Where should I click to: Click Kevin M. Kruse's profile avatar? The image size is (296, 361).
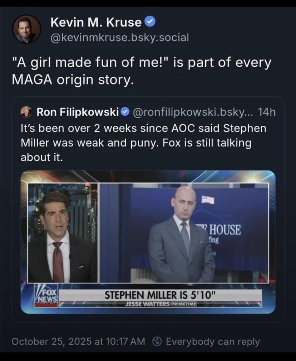26,29
